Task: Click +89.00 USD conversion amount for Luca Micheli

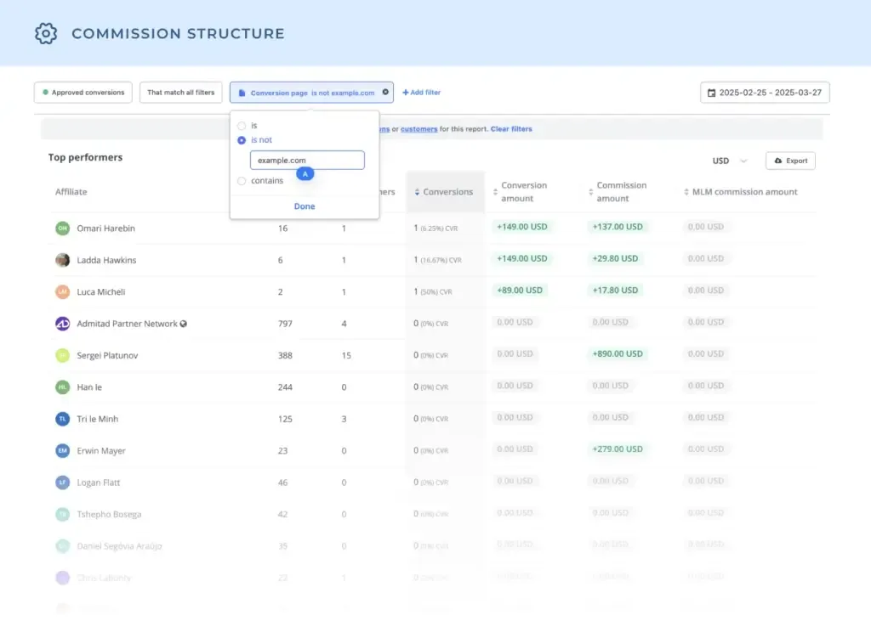Action: coord(520,290)
